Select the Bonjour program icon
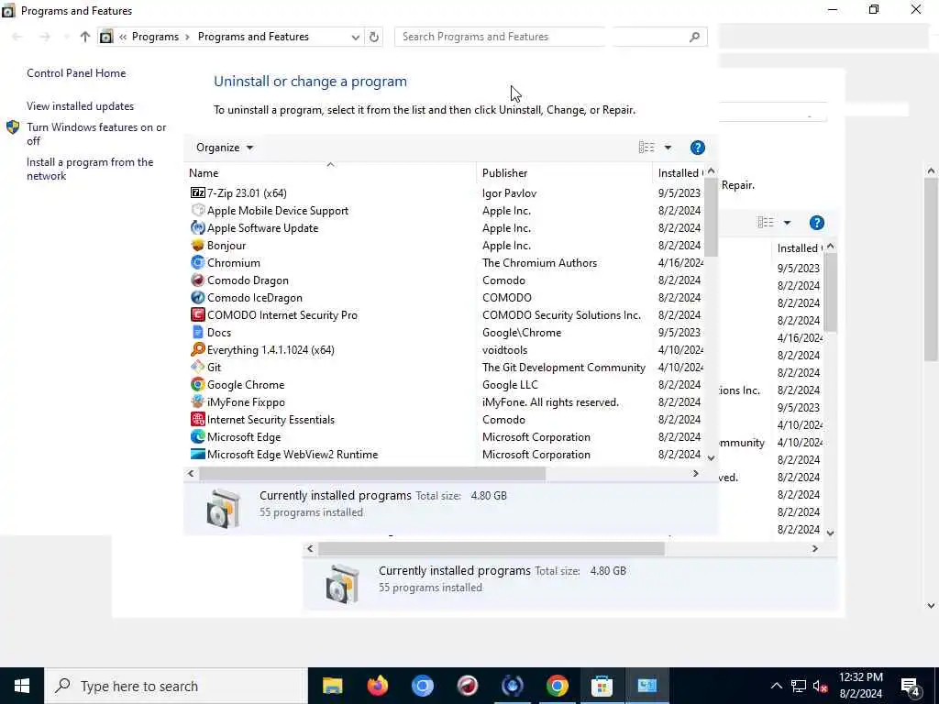Screen dimensions: 939x704 pyautogui.click(x=198, y=245)
